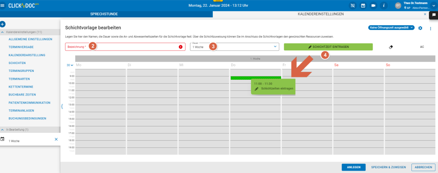Click the crossed-out list filter icon
438x173 pixels.
(353, 6)
